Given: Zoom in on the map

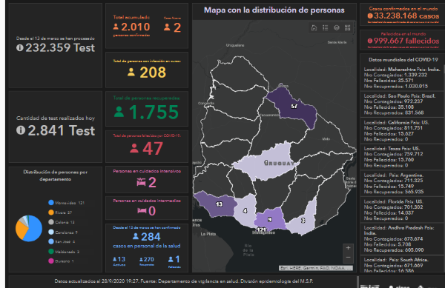Looking at the screenshot, I should tap(349, 248).
